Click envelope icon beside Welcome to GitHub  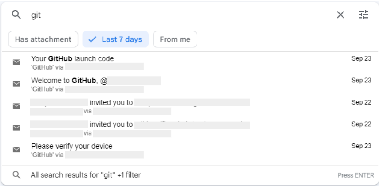pyautogui.click(x=16, y=84)
